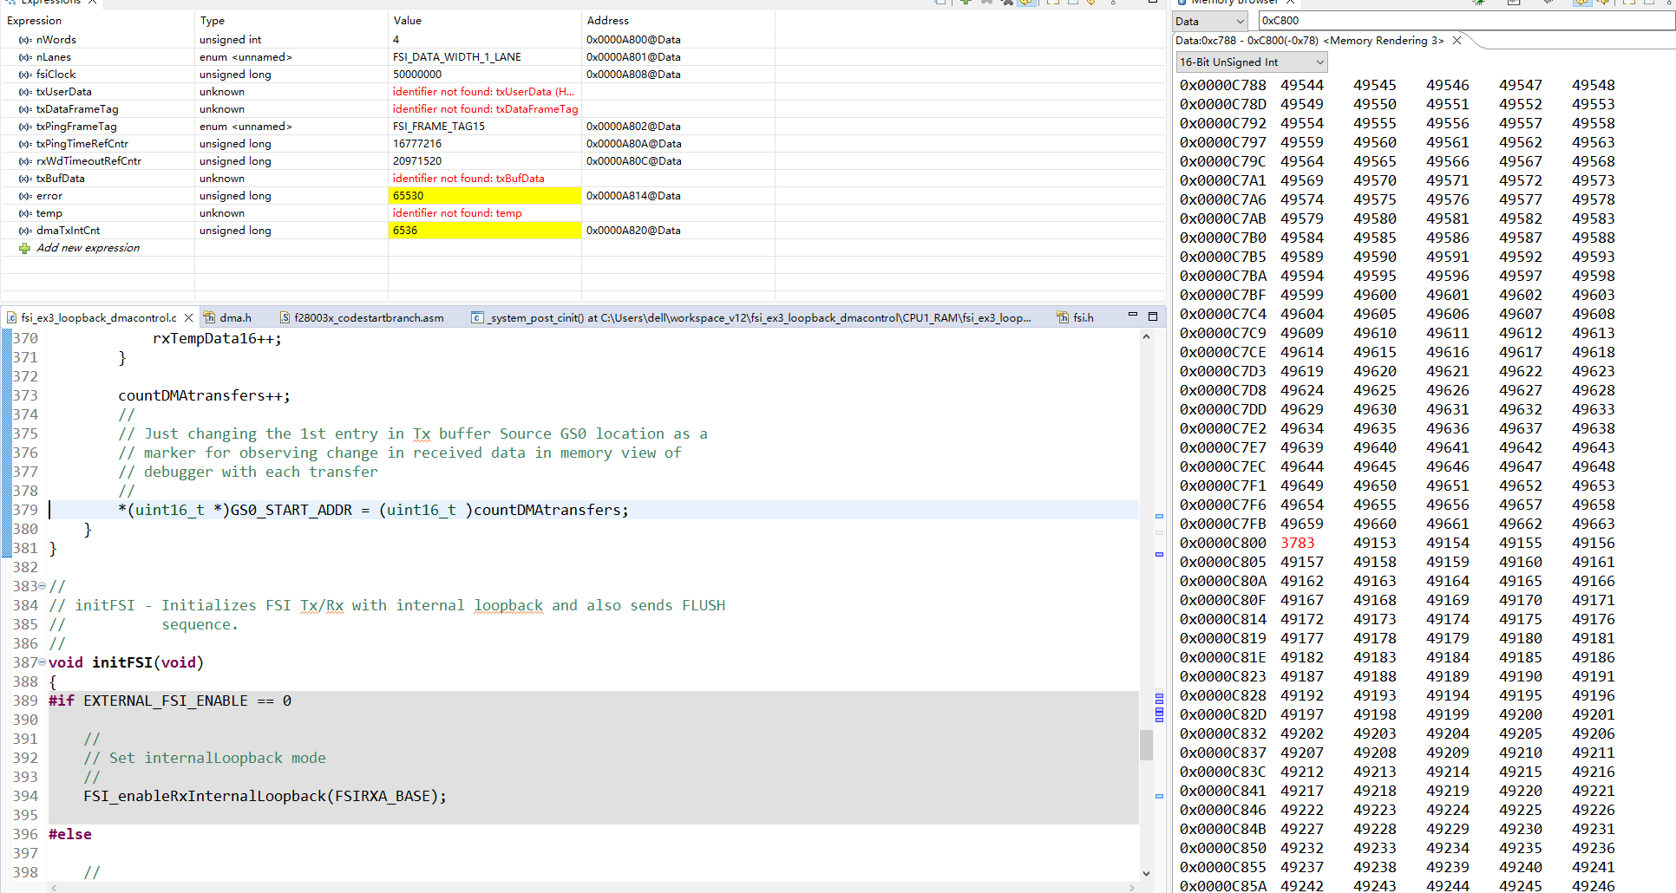Click the variable icon beside error
This screenshot has width=1676, height=893.
coord(25,196)
